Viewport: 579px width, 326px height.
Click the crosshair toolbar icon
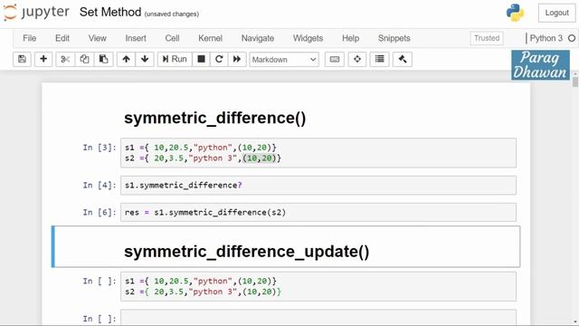click(x=357, y=59)
